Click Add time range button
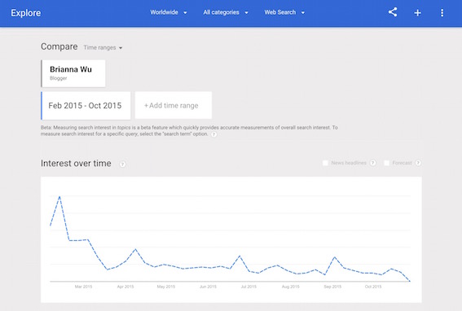 click(x=174, y=105)
